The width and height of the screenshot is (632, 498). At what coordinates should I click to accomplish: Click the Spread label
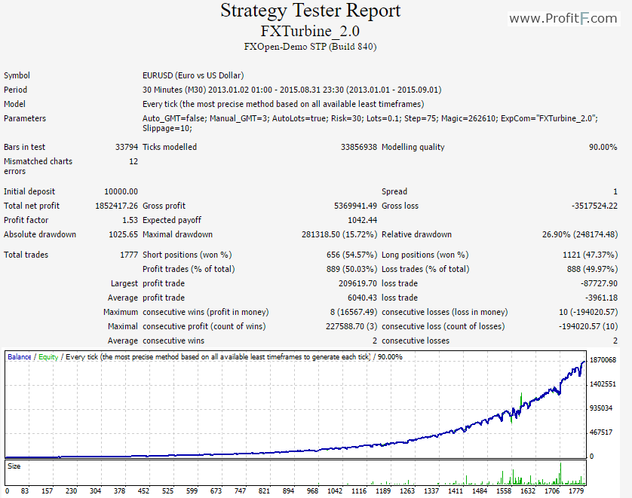(394, 191)
